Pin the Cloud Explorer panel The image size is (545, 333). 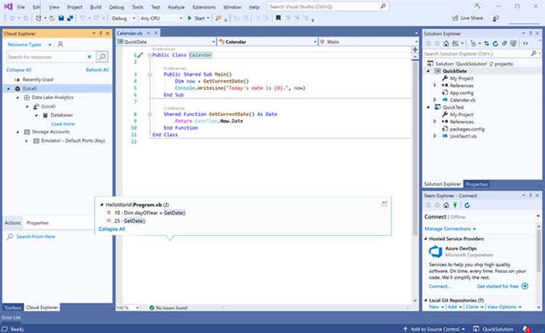pyautogui.click(x=100, y=33)
